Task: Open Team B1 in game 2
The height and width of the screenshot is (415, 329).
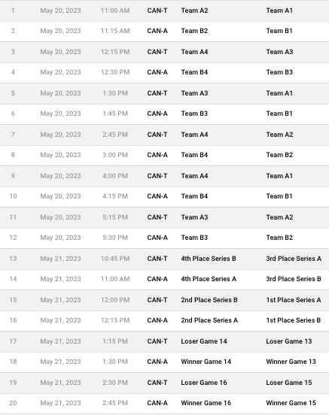Action: [x=279, y=31]
